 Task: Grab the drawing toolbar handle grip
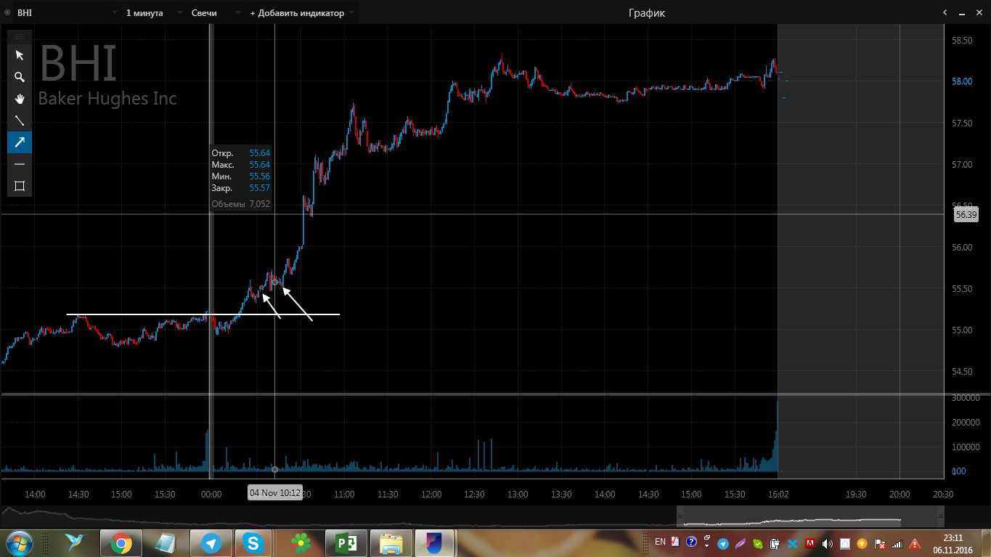[x=20, y=36]
